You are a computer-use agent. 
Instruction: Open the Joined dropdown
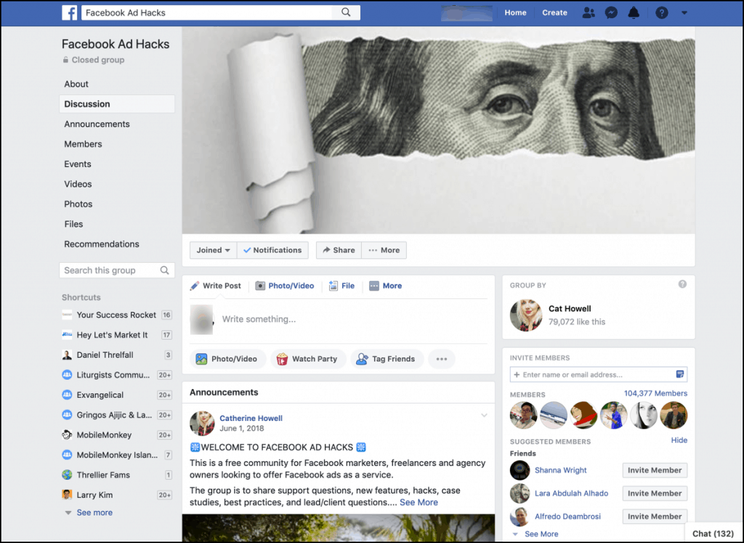click(x=213, y=250)
